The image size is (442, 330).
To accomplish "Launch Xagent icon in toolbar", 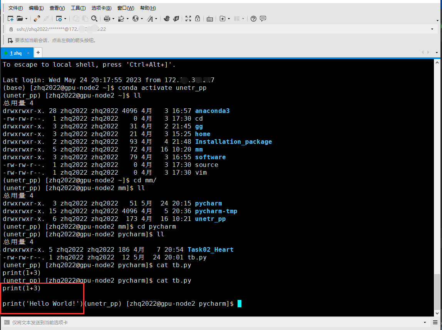I will (176, 19).
